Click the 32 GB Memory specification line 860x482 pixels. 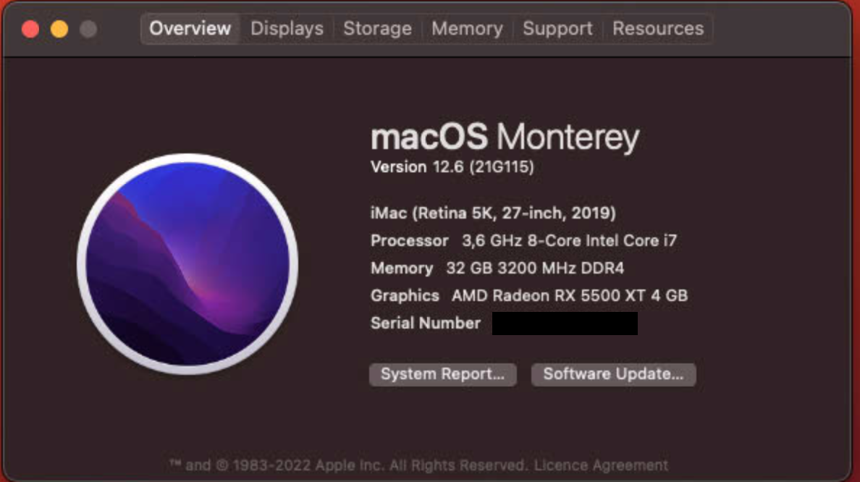point(497,269)
